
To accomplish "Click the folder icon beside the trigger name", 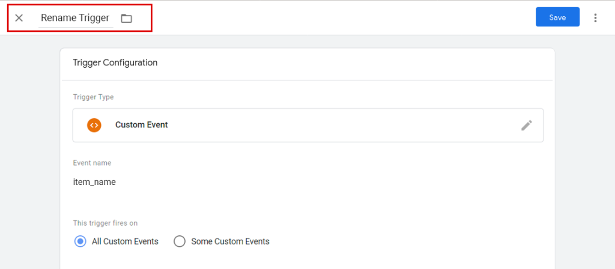I will [x=126, y=18].
